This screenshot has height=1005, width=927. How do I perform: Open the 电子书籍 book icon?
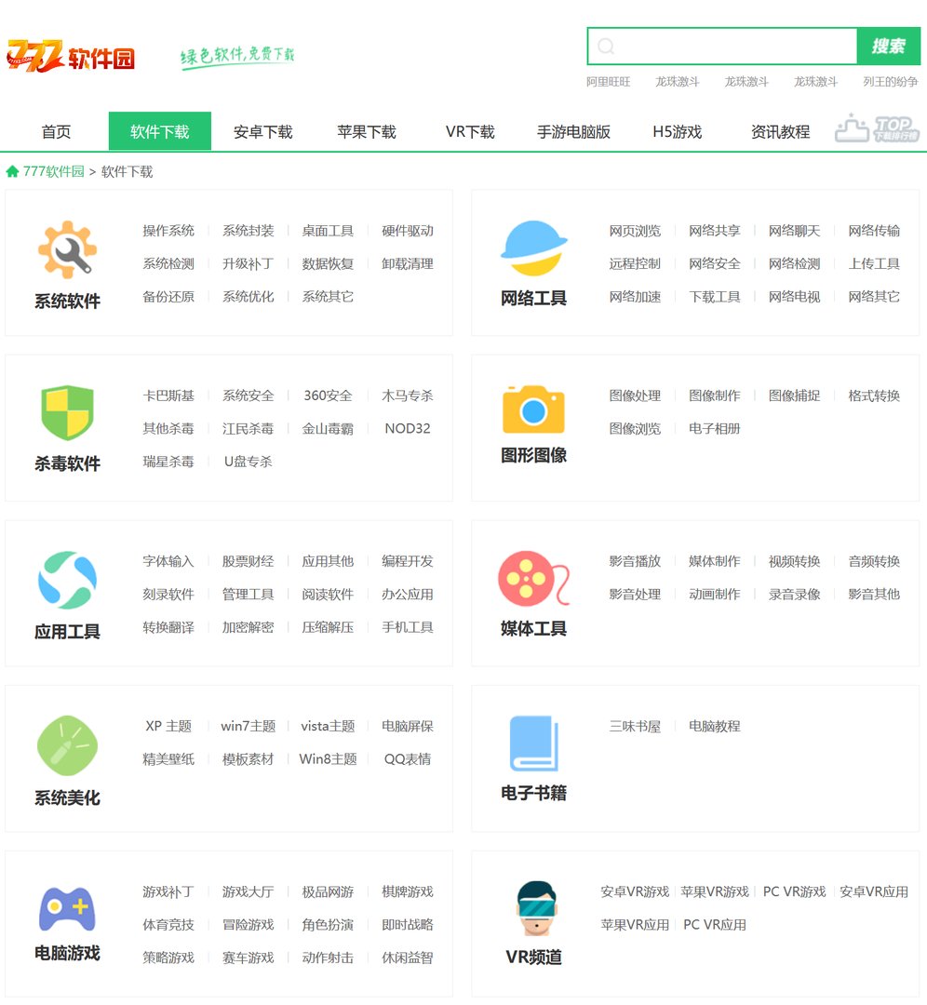[532, 743]
